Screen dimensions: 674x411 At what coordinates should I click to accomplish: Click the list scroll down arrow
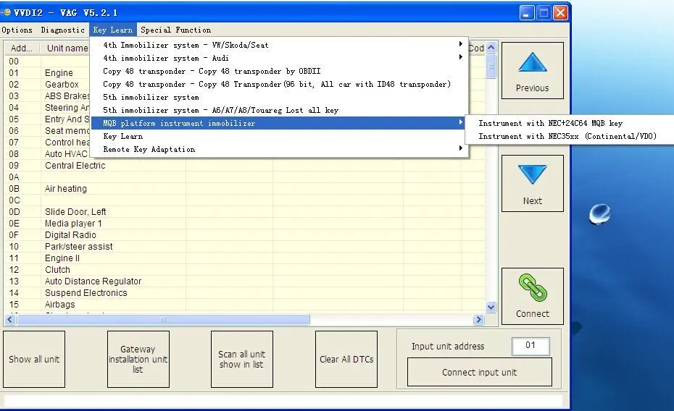[491, 307]
